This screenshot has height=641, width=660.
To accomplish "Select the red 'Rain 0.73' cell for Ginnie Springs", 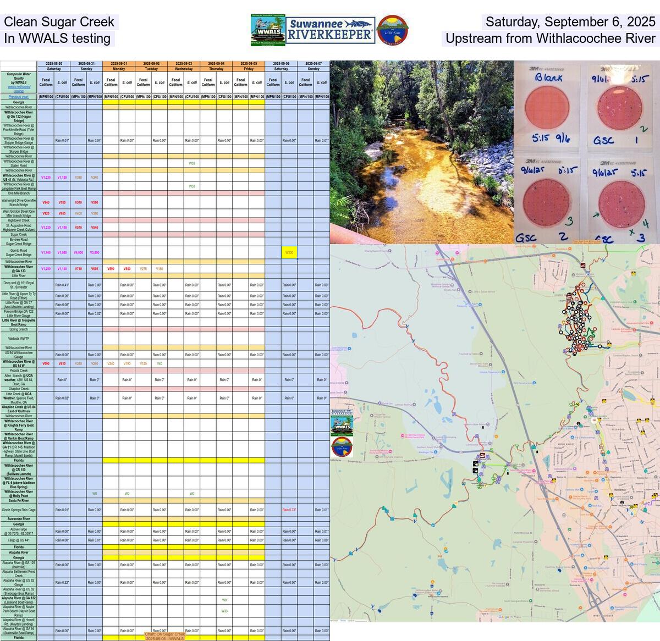I will click(x=289, y=510).
